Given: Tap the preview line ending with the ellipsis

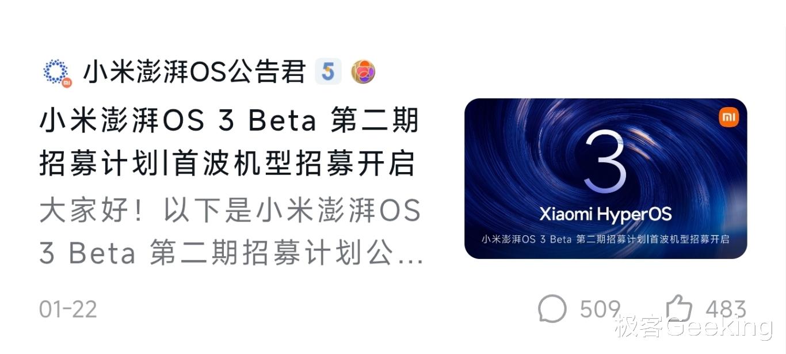Looking at the screenshot, I should point(231,254).
